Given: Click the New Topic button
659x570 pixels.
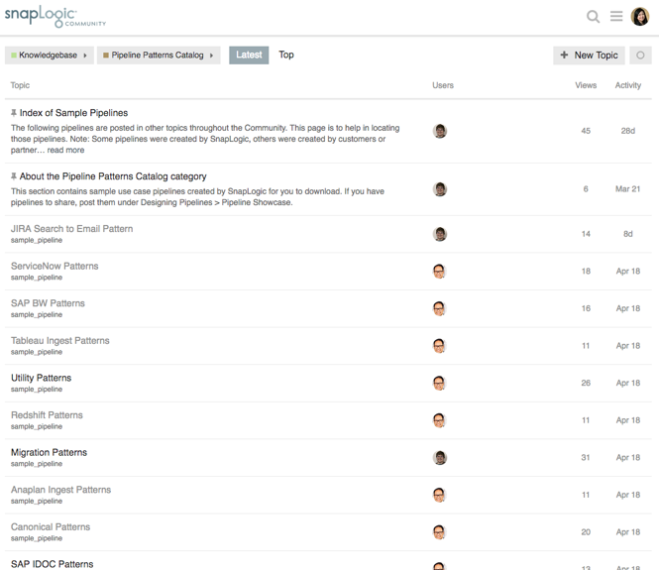Looking at the screenshot, I should click(589, 56).
